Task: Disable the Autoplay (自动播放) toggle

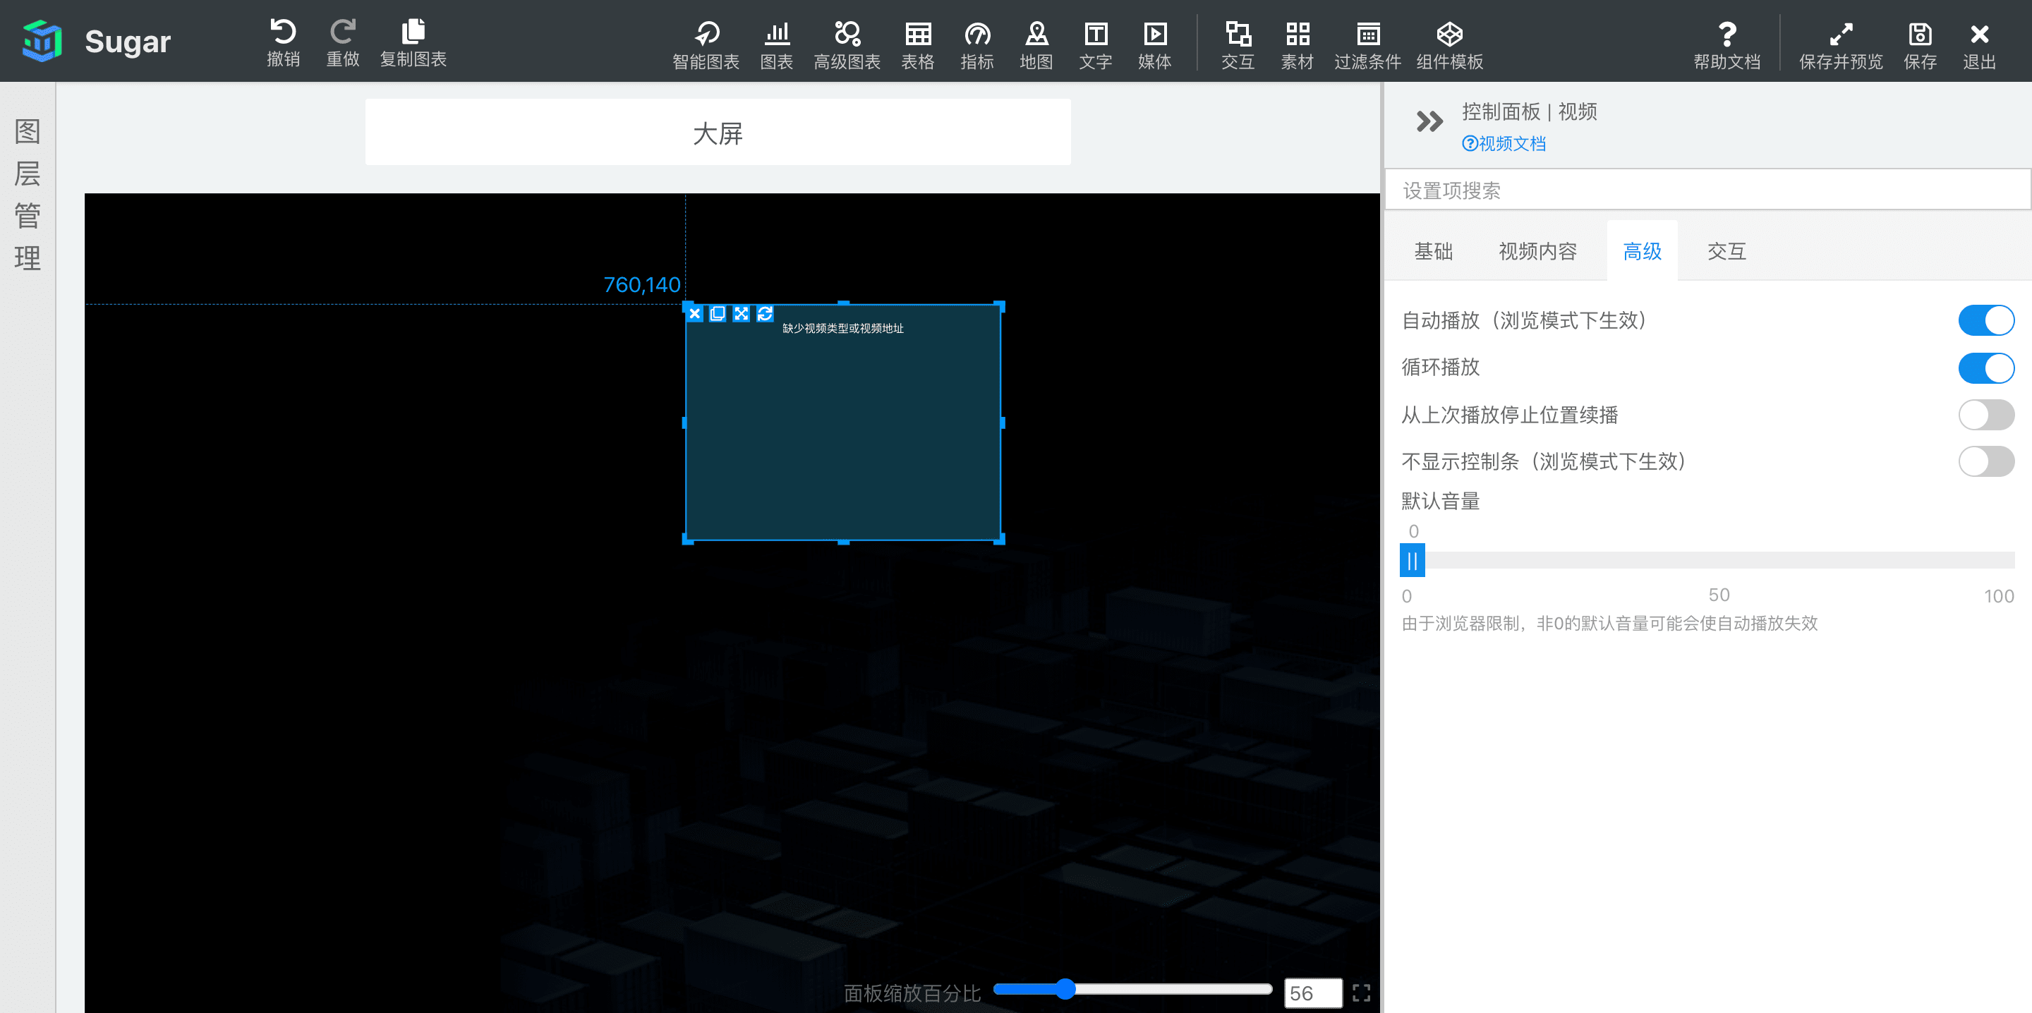Action: coord(1985,320)
